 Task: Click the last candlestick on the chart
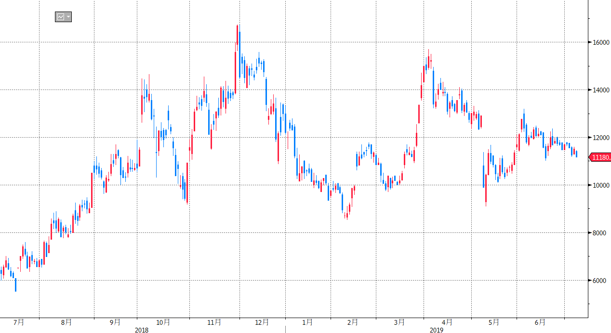coord(576,154)
